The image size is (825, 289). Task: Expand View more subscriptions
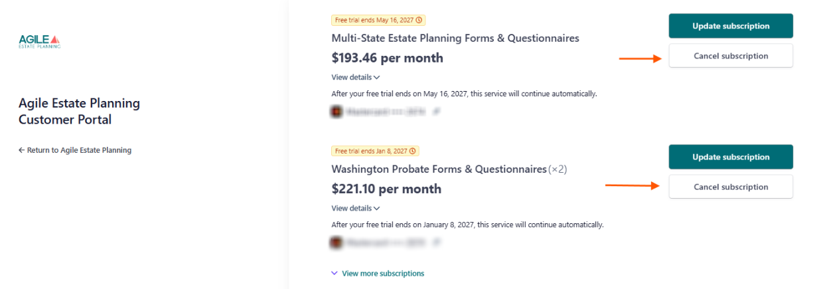378,273
